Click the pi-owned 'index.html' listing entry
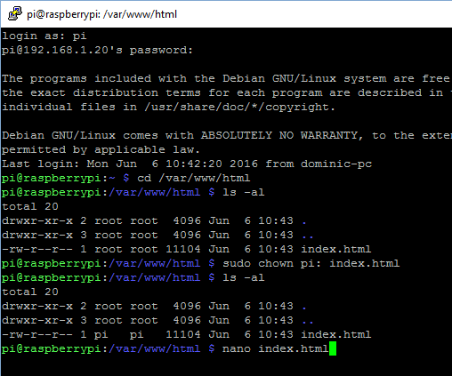Image resolution: width=452 pixels, height=376 pixels. [335, 334]
